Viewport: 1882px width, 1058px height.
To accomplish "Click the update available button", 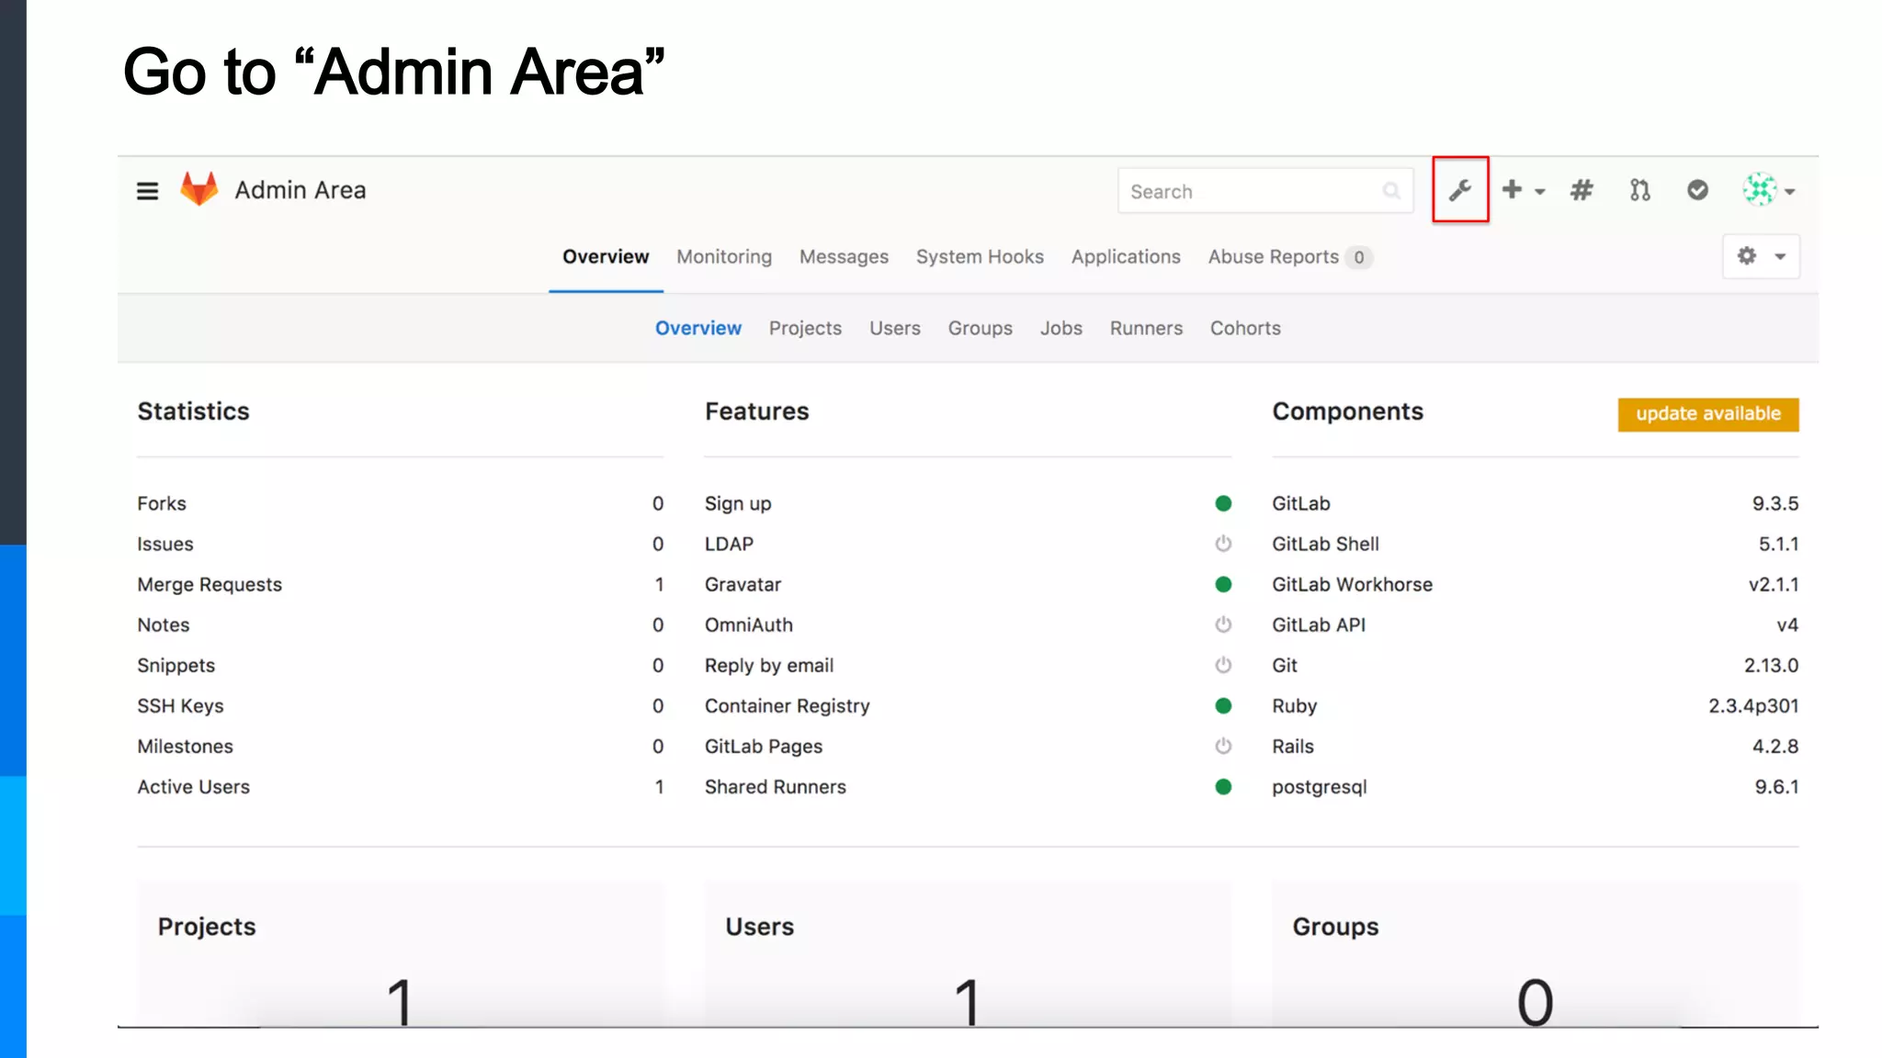I will pos(1708,414).
